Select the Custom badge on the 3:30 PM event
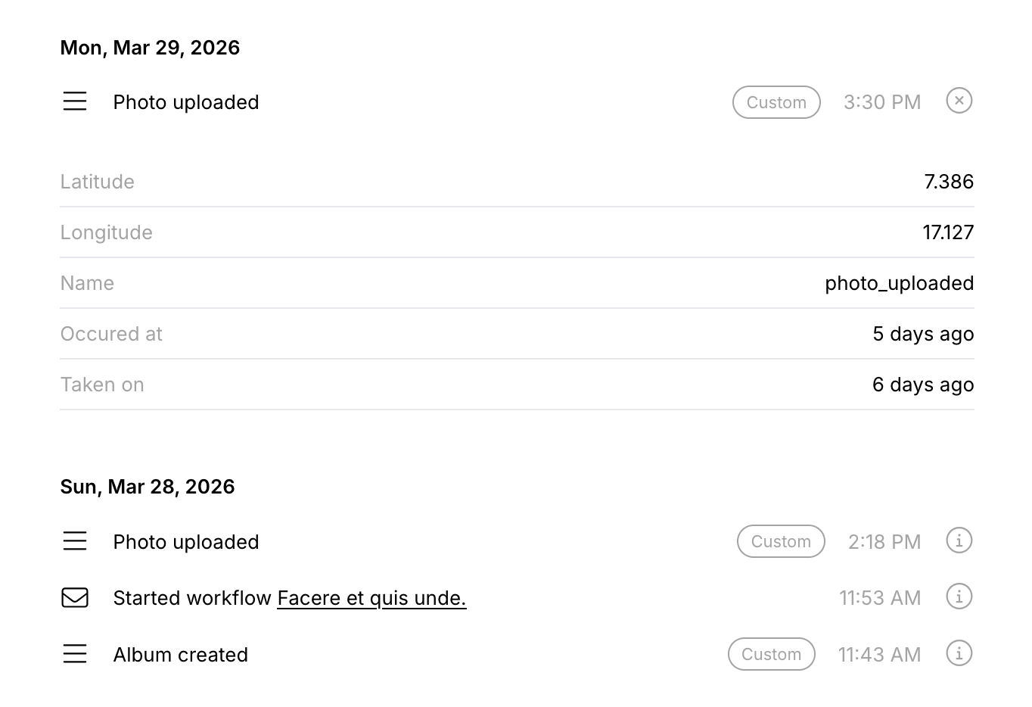1032x707 pixels. 776,101
